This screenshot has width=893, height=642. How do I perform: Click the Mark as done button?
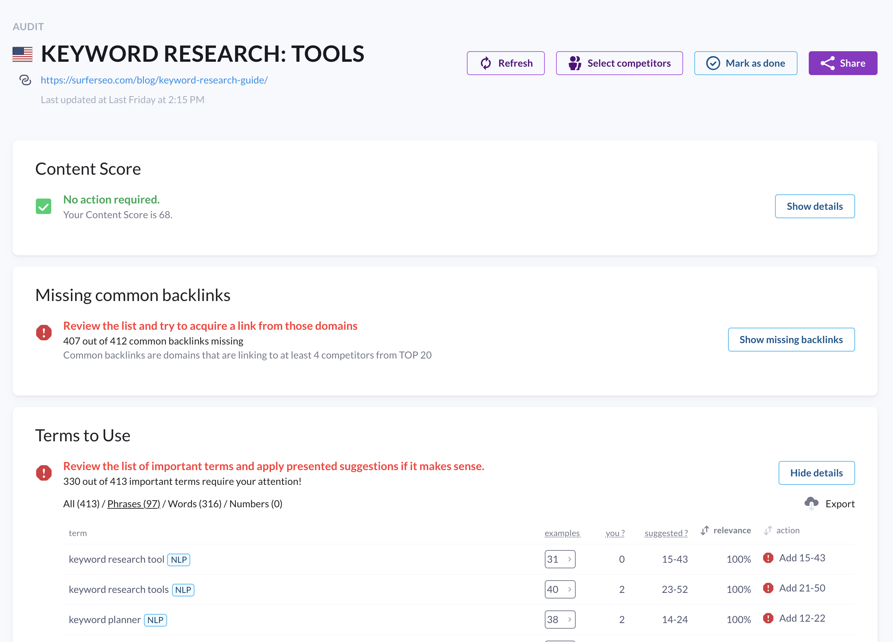(745, 63)
